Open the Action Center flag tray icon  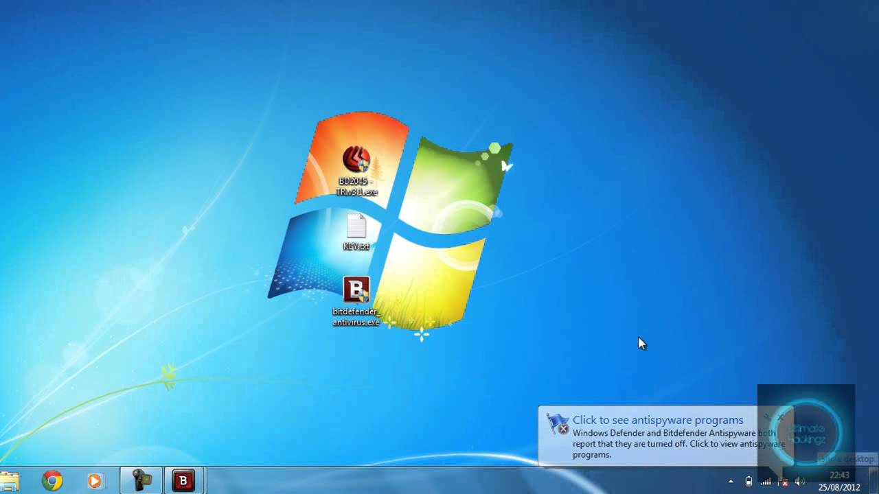(x=783, y=482)
